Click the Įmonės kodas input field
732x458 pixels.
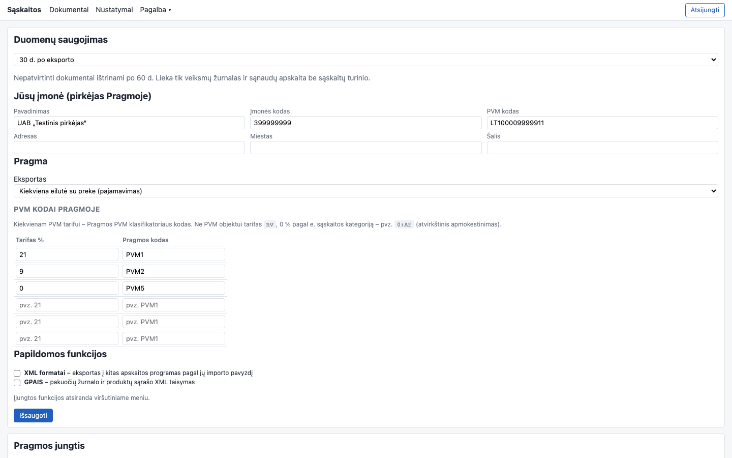366,123
